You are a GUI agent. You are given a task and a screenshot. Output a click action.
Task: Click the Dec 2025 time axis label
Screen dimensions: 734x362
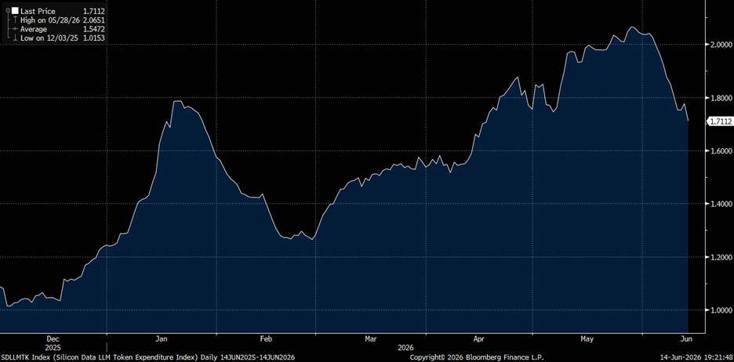point(53,343)
